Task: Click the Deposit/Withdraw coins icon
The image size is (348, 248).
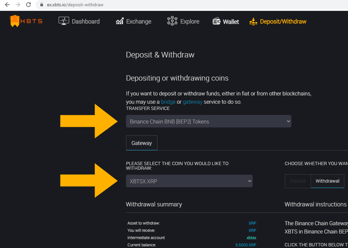Action: 253,21
